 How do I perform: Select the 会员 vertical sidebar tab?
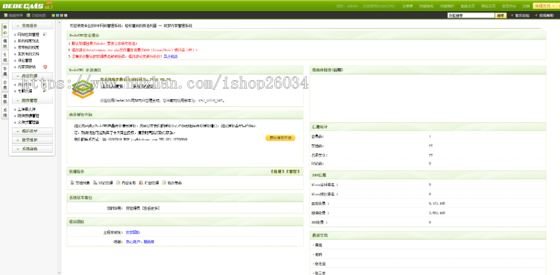click(4, 85)
